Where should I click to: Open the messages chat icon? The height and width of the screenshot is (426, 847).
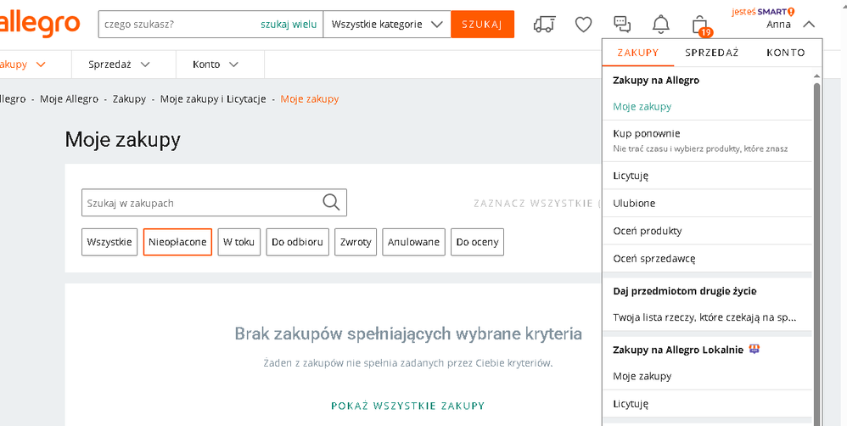tap(622, 25)
